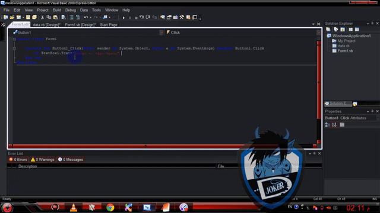
Task: Click the File column header in Error List
Action: 221,166
